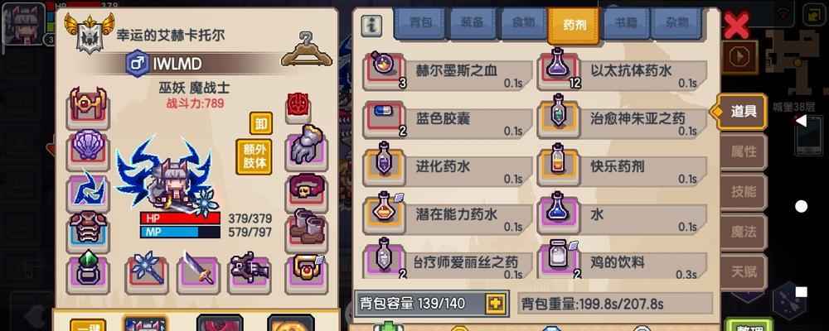Click the info icon beside the tabs
This screenshot has height=331, width=829.
click(371, 26)
